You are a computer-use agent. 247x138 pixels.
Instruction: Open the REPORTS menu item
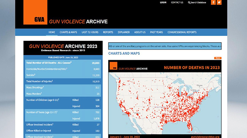tap(108, 32)
